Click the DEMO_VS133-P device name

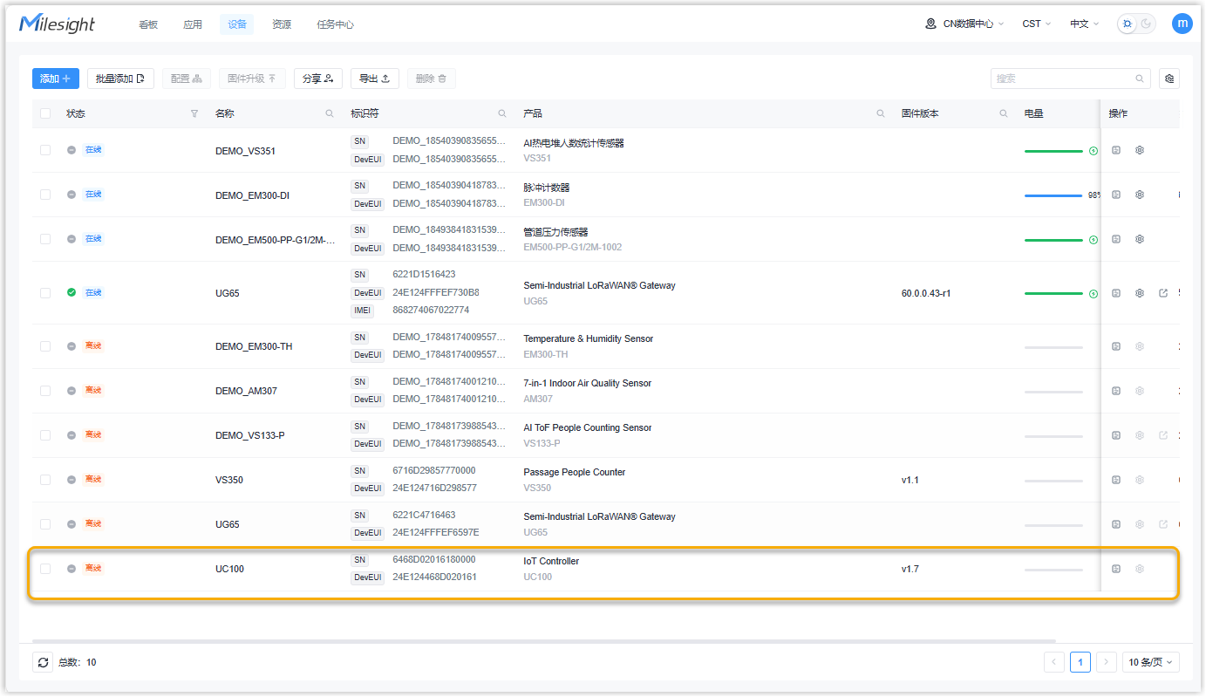tap(249, 435)
